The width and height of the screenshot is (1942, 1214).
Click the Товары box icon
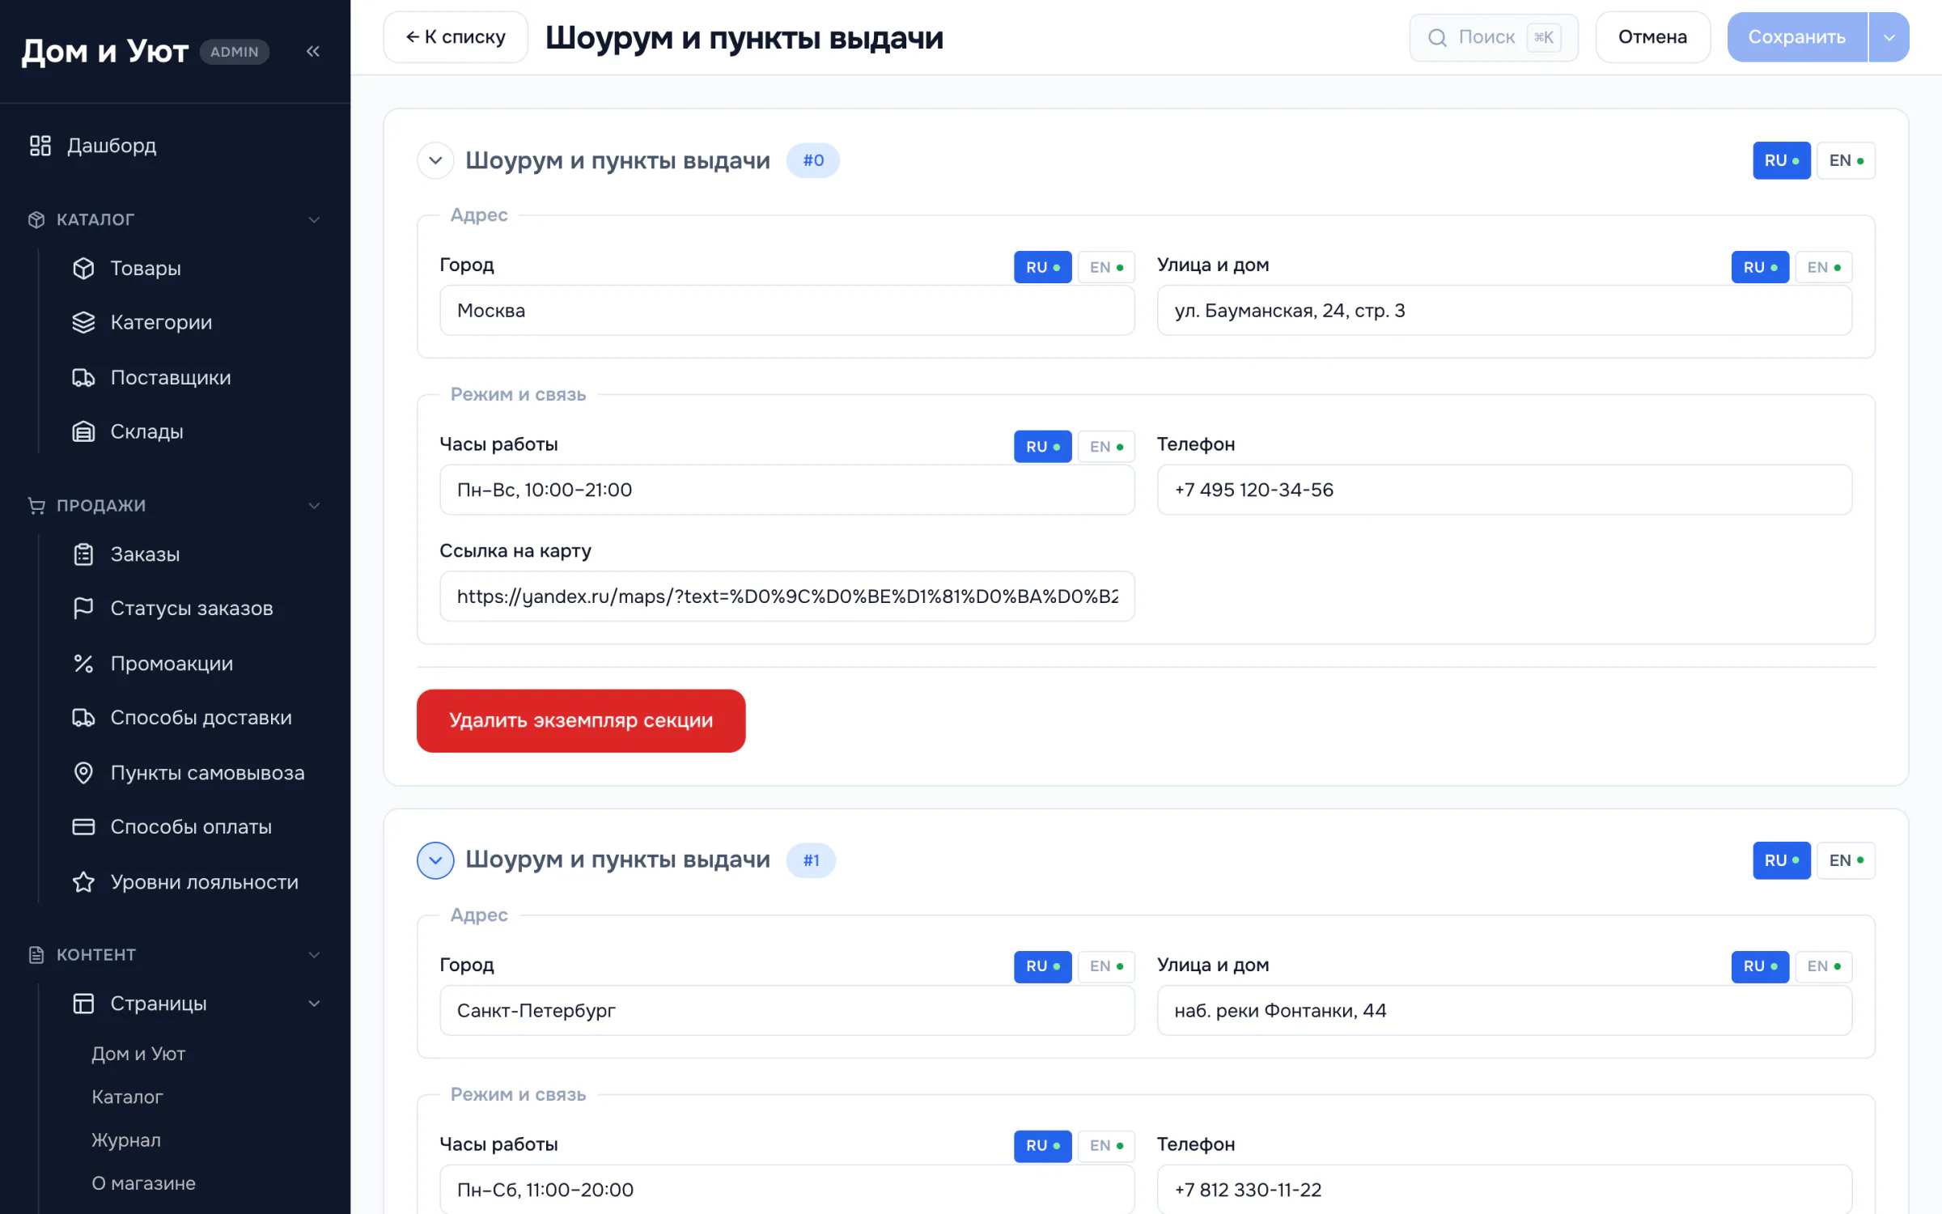tap(83, 268)
